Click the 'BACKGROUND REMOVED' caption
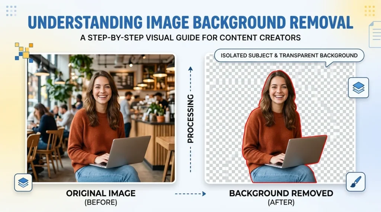This screenshot has width=381, height=212. 281,193
